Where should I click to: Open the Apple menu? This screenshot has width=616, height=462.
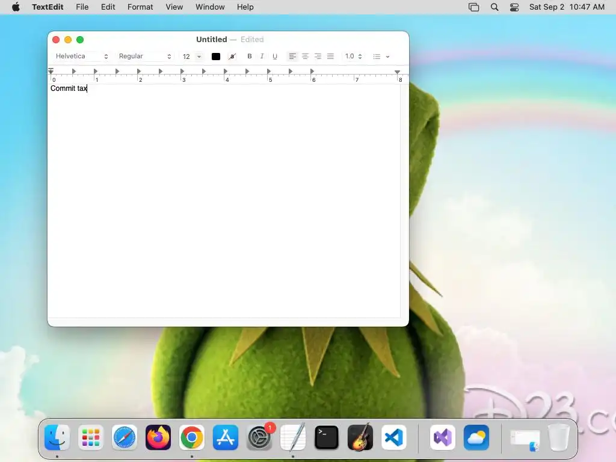pos(16,7)
